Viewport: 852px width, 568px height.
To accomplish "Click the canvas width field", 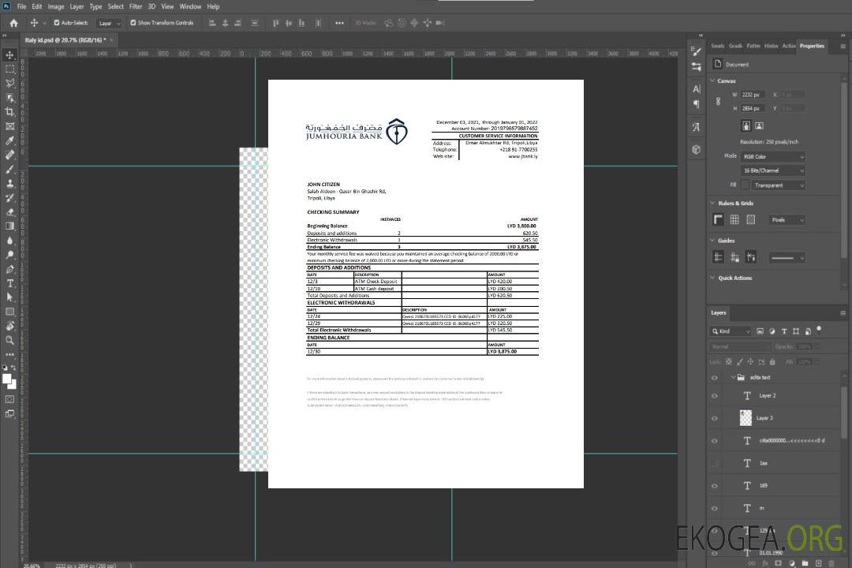I will click(753, 95).
